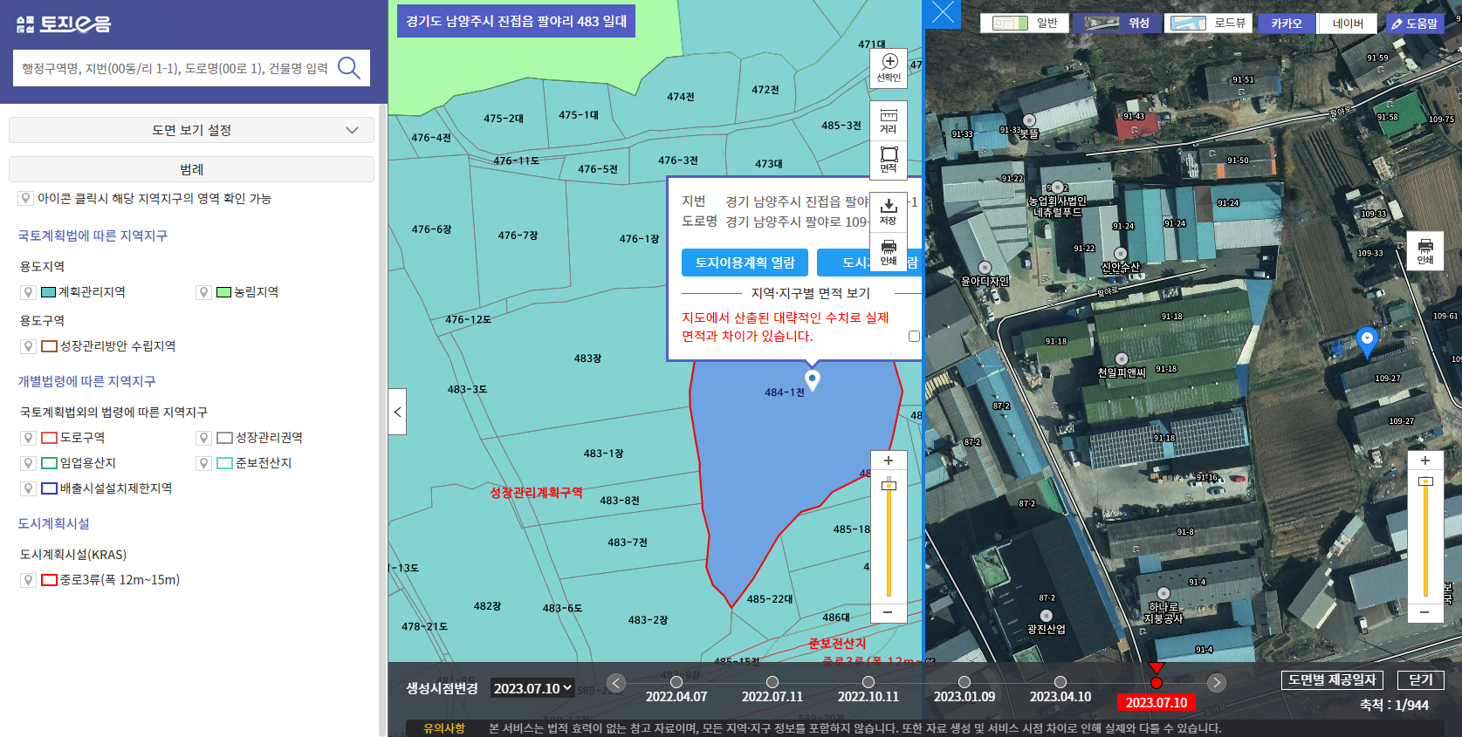Select the 2023.01.09 timeline marker

point(964,682)
